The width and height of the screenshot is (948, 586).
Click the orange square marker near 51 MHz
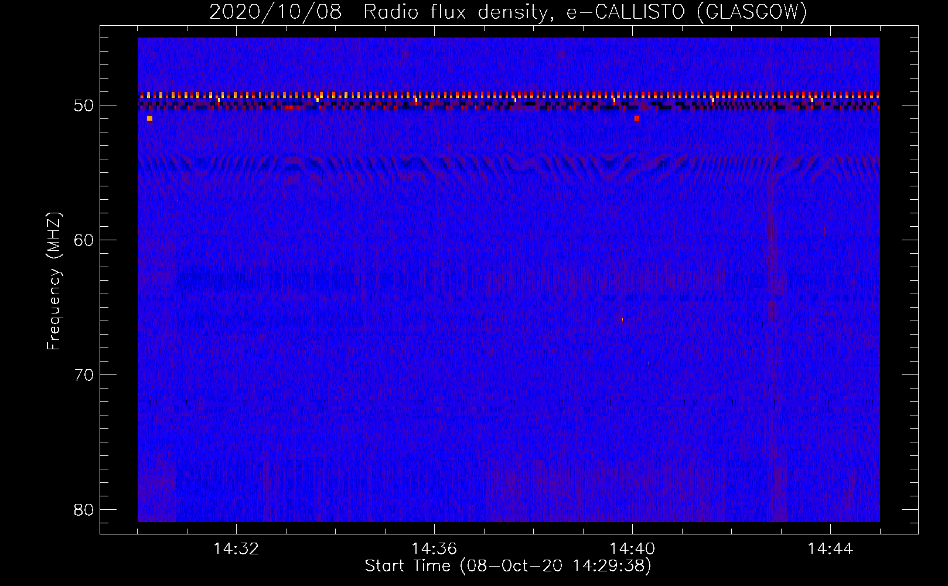pos(149,118)
